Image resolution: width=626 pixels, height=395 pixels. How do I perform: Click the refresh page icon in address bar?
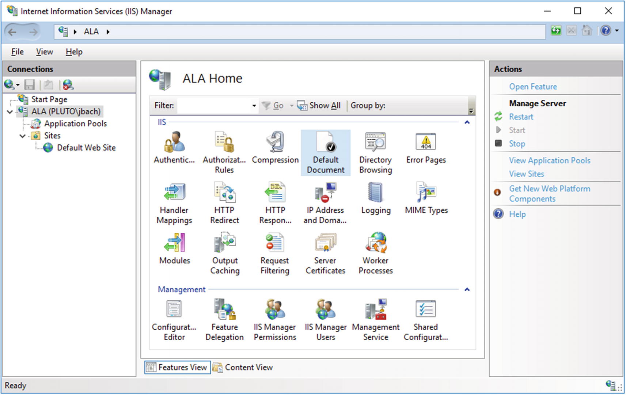(x=556, y=31)
